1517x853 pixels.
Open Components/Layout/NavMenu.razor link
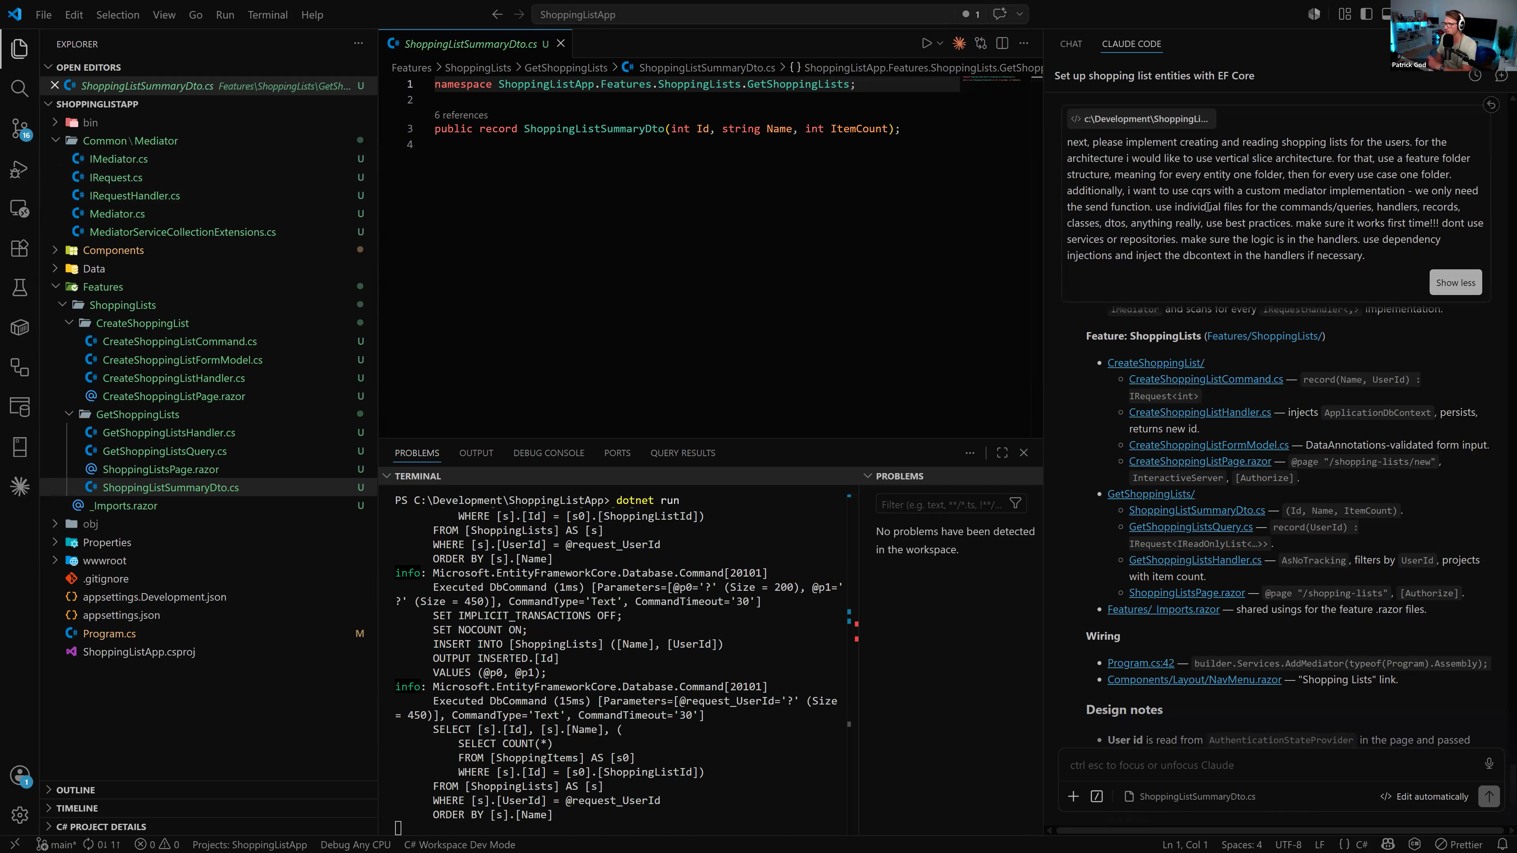[1194, 679]
